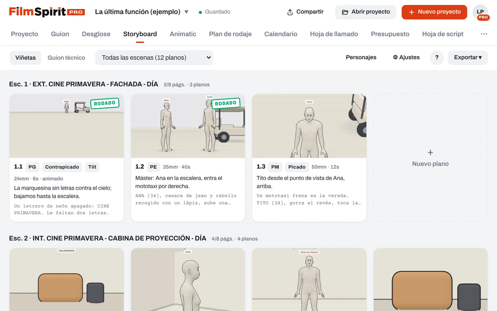Select the Viñetas view toggle
The height and width of the screenshot is (311, 497).
[x=25, y=58]
